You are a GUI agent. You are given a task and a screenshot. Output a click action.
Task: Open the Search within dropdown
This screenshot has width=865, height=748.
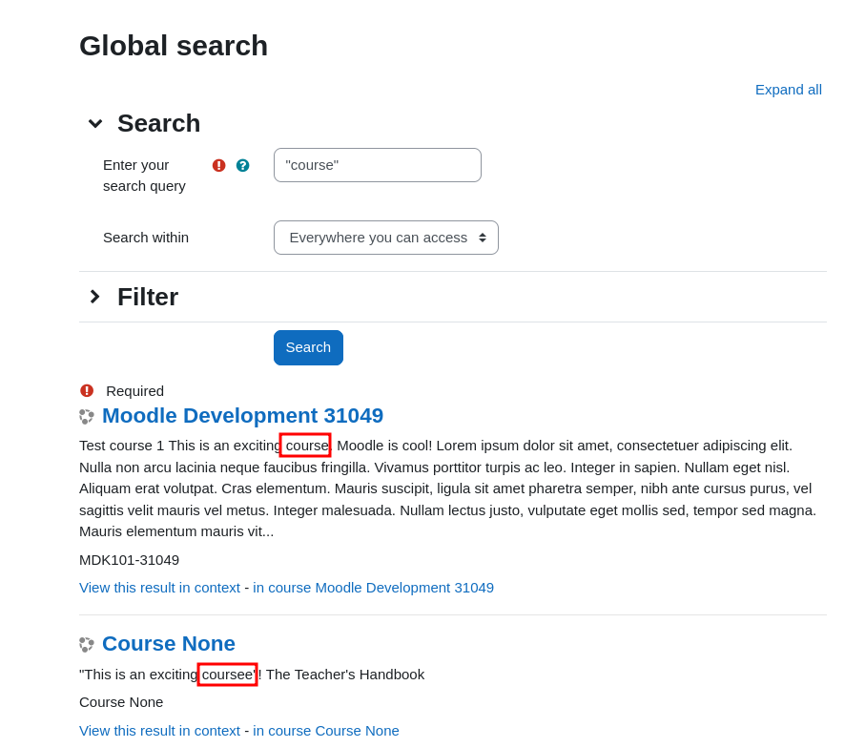[x=386, y=238]
